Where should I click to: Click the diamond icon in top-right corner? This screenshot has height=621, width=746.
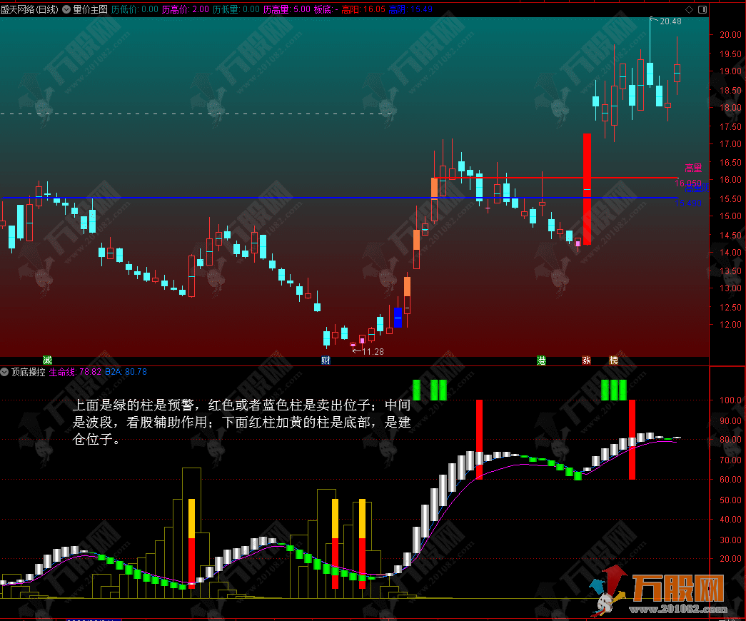click(688, 10)
